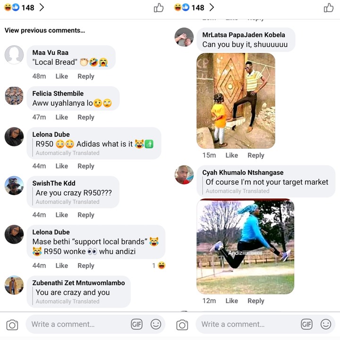Image resolution: width=340 pixels, height=340 pixels.
Task: Open camera icon beside right comment box
Action: click(182, 324)
